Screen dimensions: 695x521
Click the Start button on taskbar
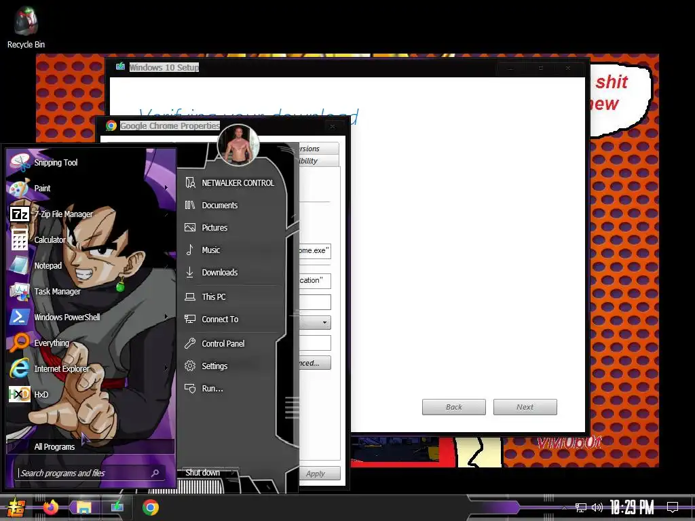[x=15, y=507]
